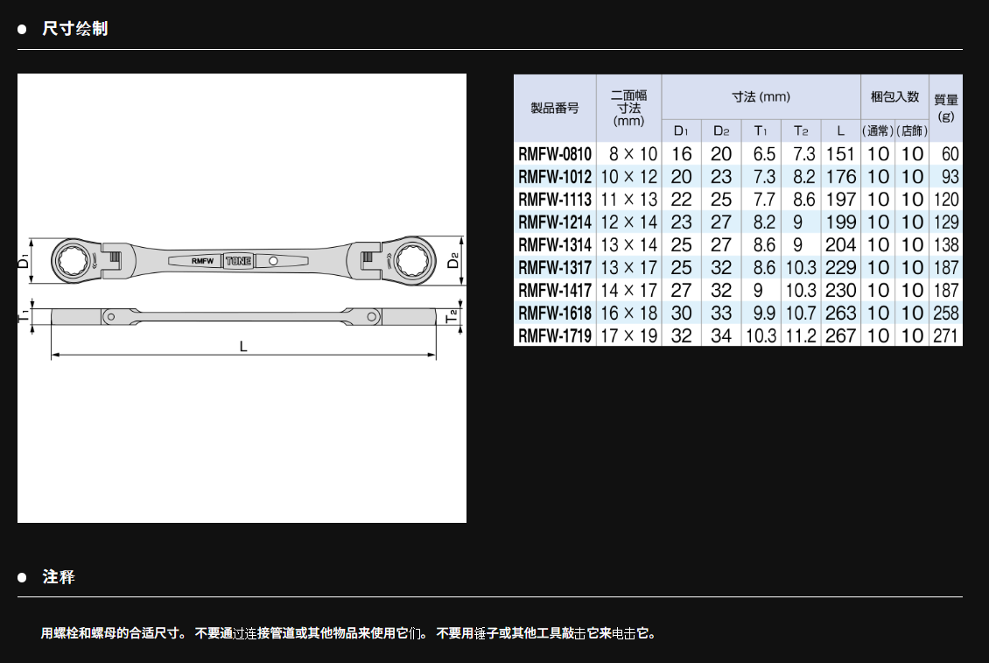The width and height of the screenshot is (989, 663).
Task: Select the 寸法 (mm) table header
Action: (761, 96)
